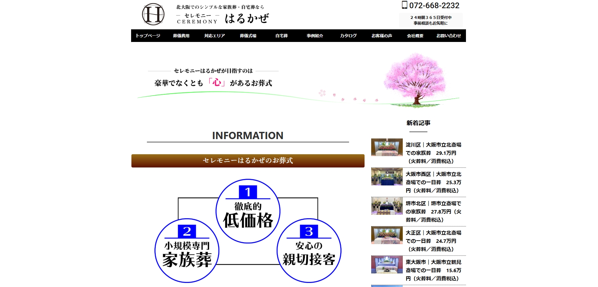
Task: Click お問い合わせ contact menu item
Action: tap(449, 36)
